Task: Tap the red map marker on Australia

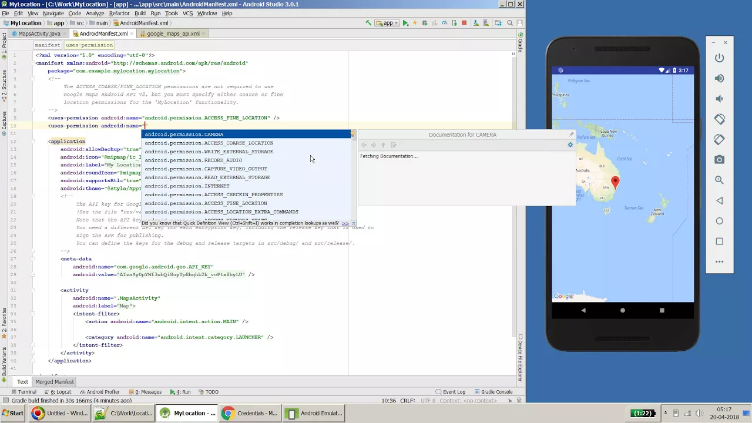Action: (615, 182)
